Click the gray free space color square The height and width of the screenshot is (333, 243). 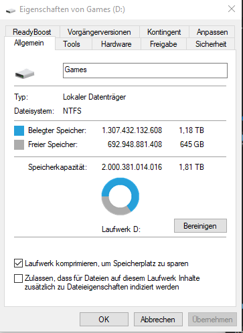(19, 144)
